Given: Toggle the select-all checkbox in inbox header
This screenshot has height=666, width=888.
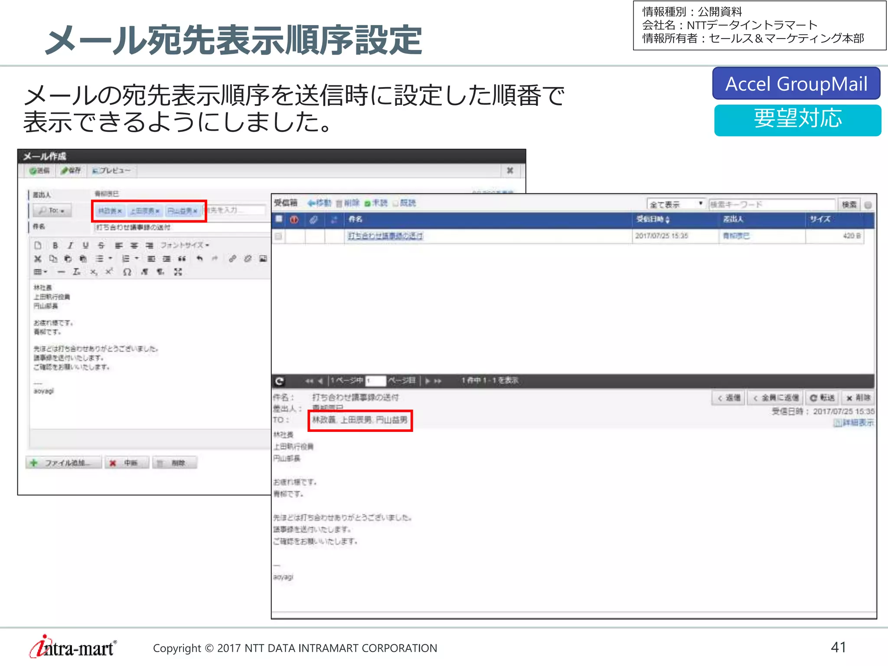Looking at the screenshot, I should click(279, 219).
